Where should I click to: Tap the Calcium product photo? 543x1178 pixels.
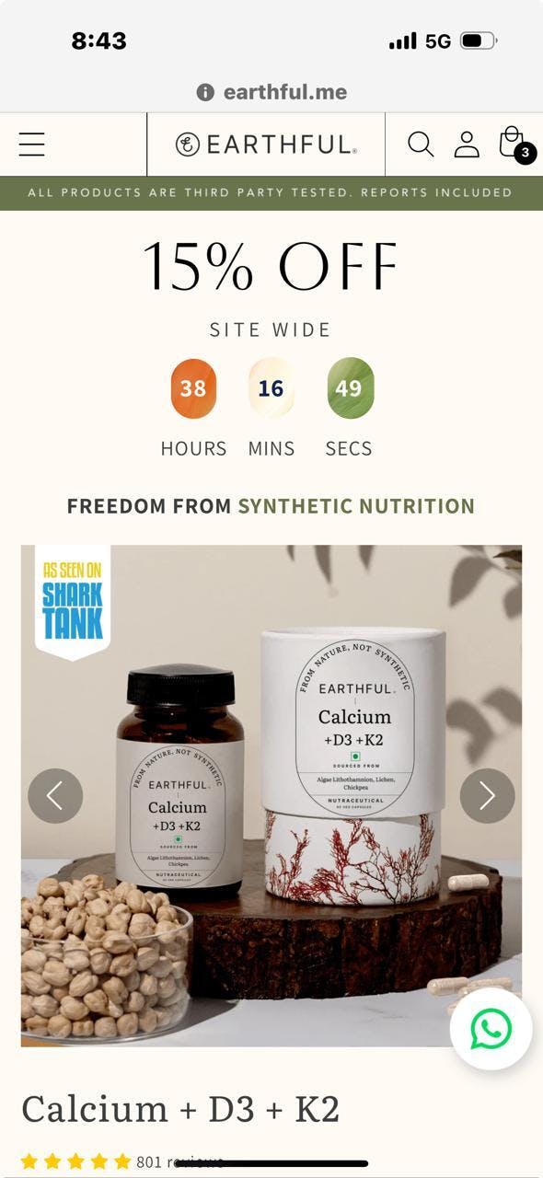tap(271, 796)
